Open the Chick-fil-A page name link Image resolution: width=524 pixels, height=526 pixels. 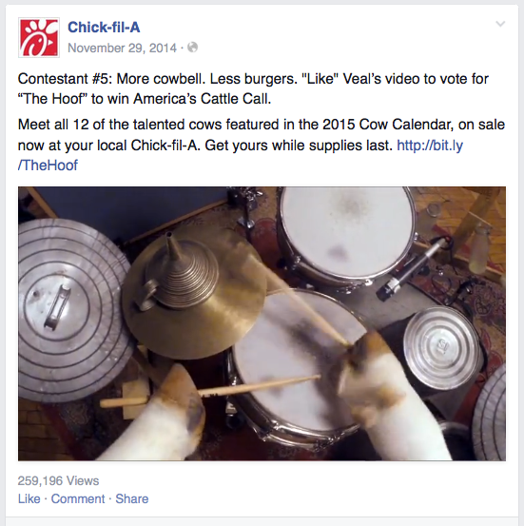(x=104, y=28)
